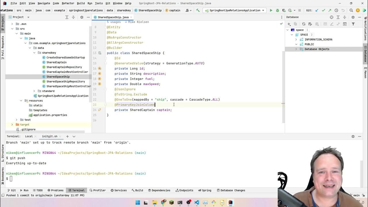Filter Database panel objects

click(x=353, y=24)
